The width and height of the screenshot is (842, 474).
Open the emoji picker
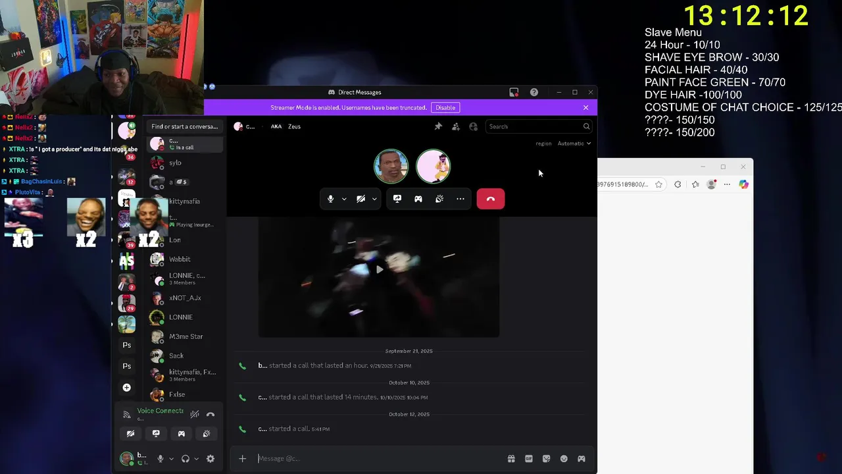[564, 459]
